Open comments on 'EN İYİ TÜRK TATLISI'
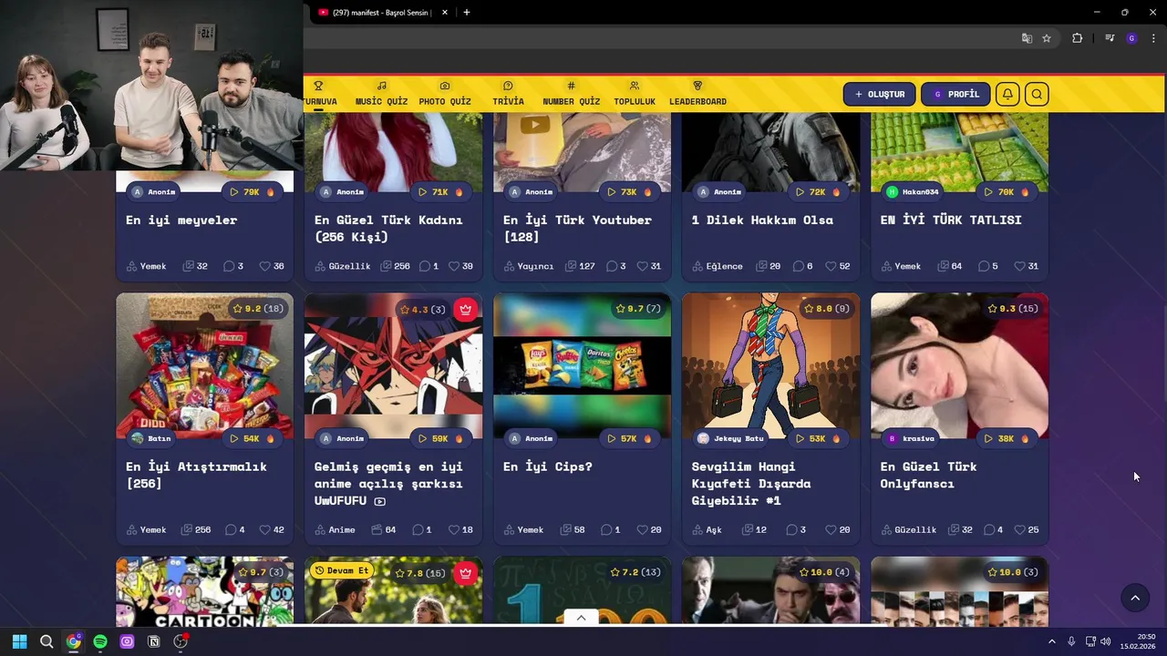 pyautogui.click(x=988, y=266)
